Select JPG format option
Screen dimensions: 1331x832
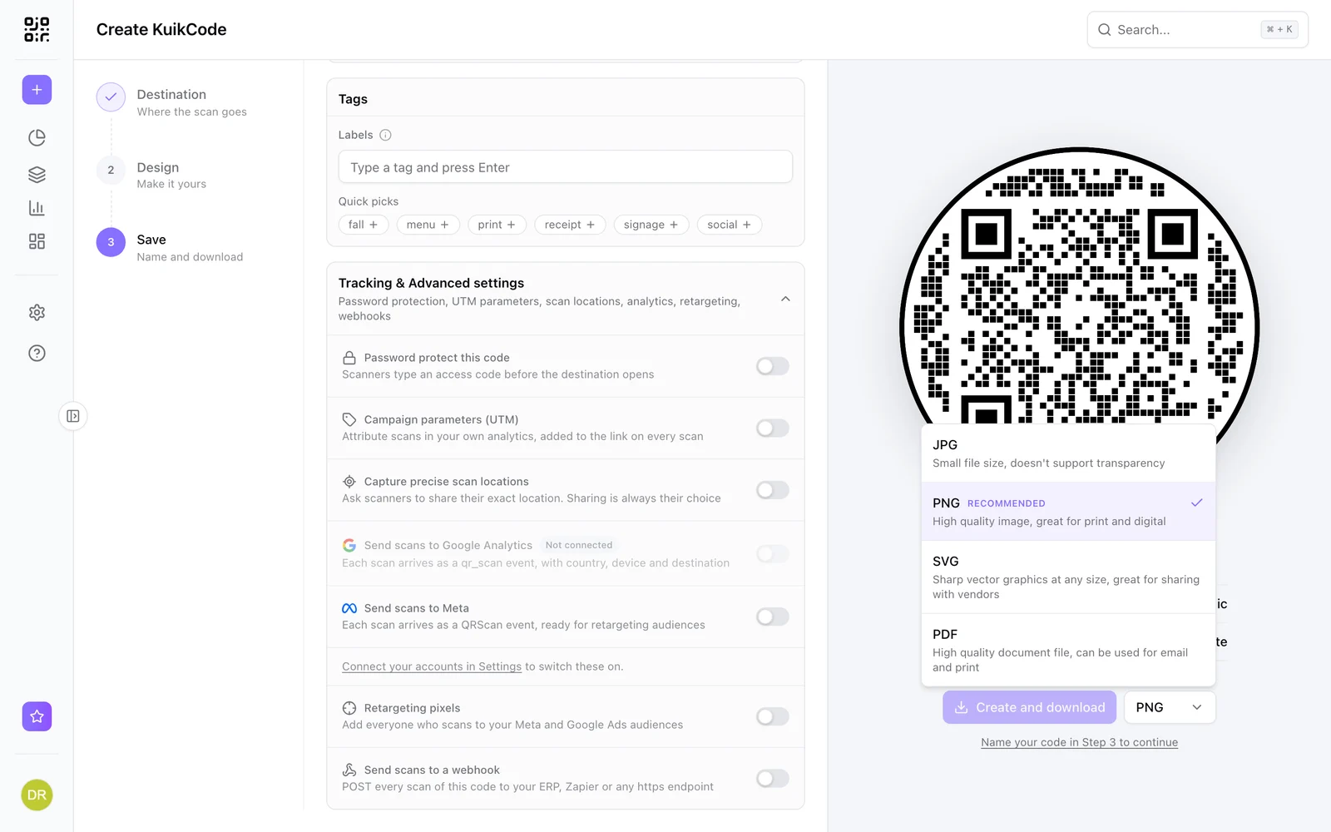tap(1068, 453)
